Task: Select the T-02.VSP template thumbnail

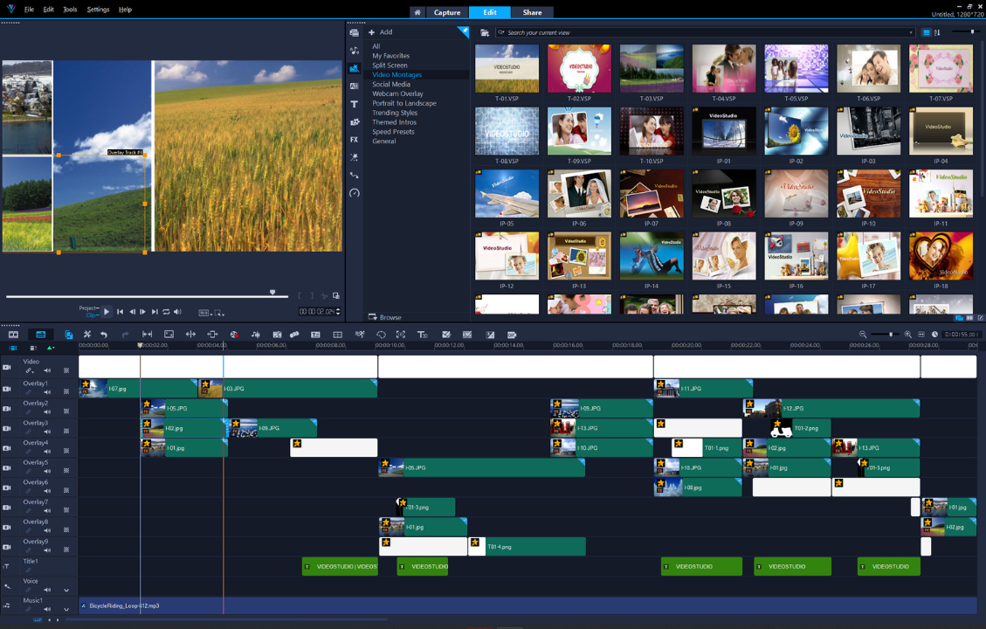Action: coord(579,68)
